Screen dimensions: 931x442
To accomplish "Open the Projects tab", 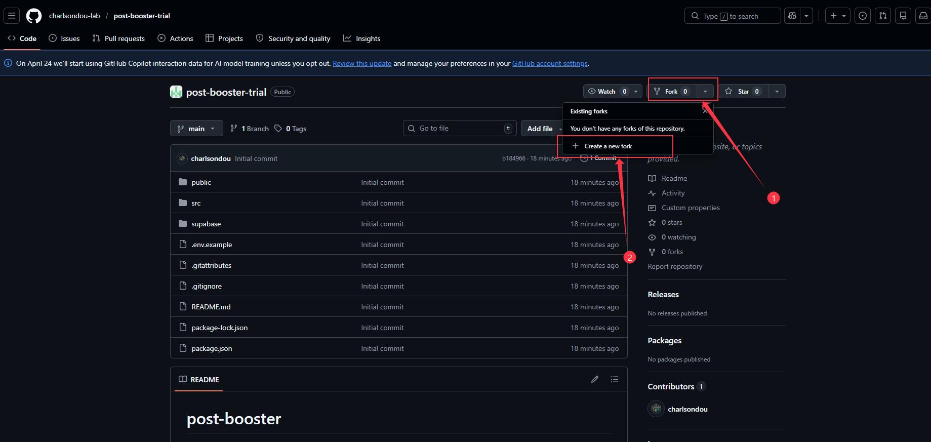I will pos(224,38).
